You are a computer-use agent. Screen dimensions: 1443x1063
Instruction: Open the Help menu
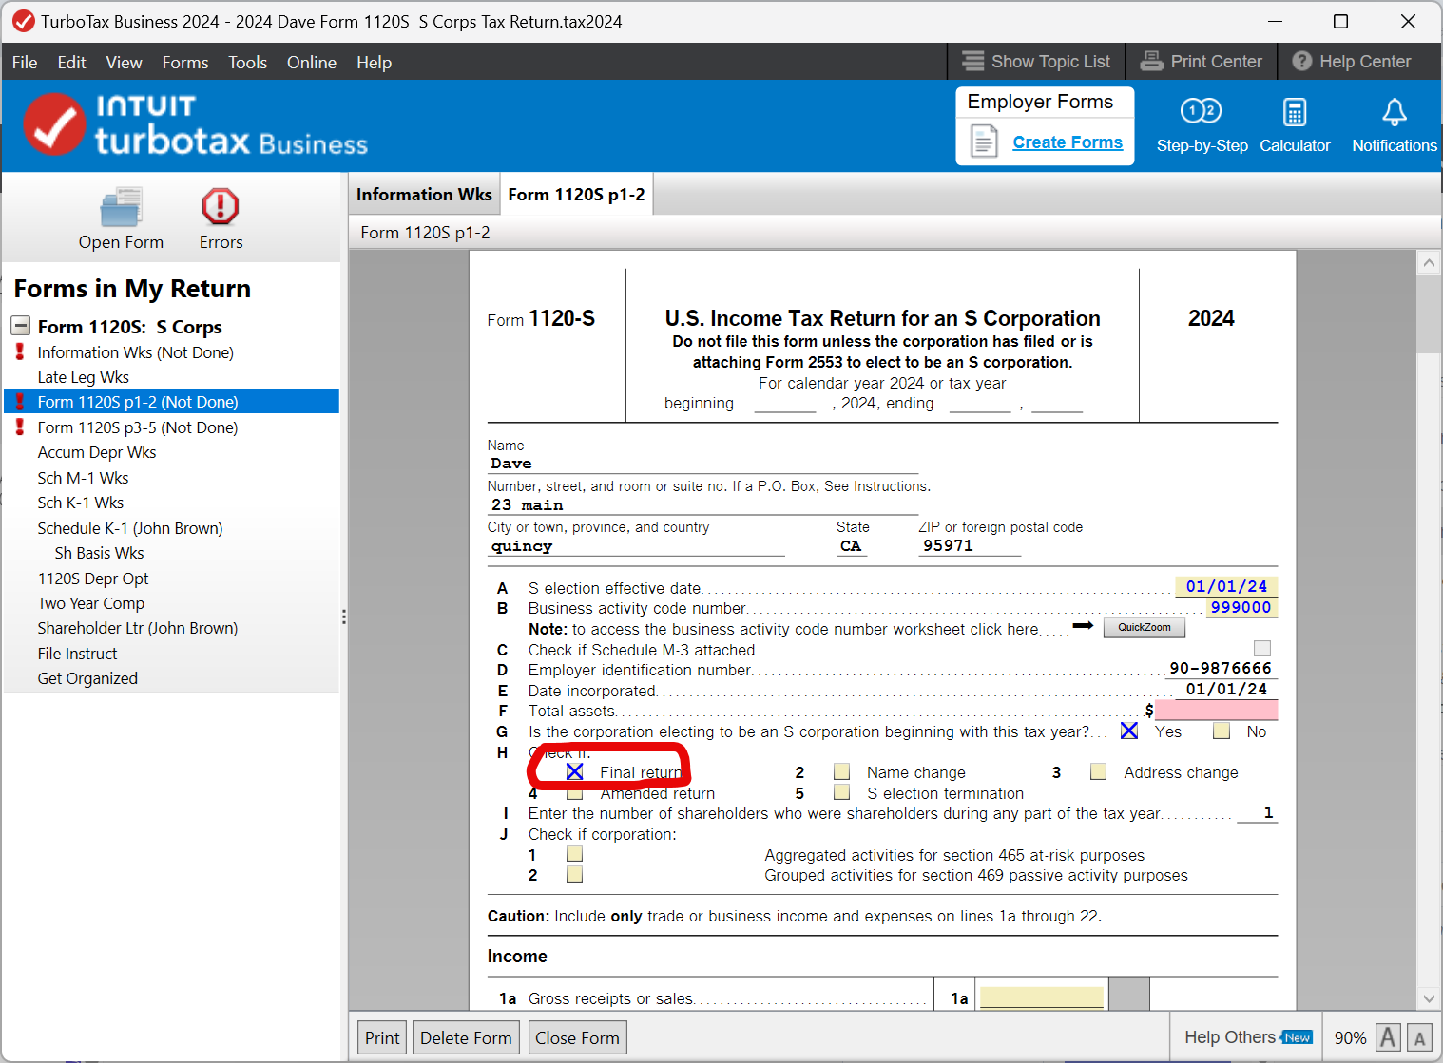click(374, 62)
